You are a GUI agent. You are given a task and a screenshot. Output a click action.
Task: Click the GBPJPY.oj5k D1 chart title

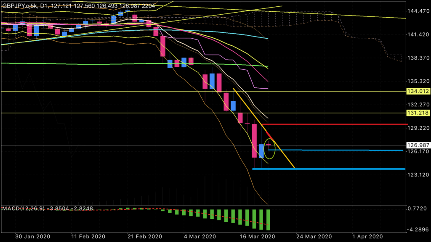78,6
